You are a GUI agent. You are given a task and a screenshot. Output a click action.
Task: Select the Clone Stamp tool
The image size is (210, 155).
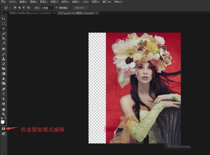pos(3,59)
